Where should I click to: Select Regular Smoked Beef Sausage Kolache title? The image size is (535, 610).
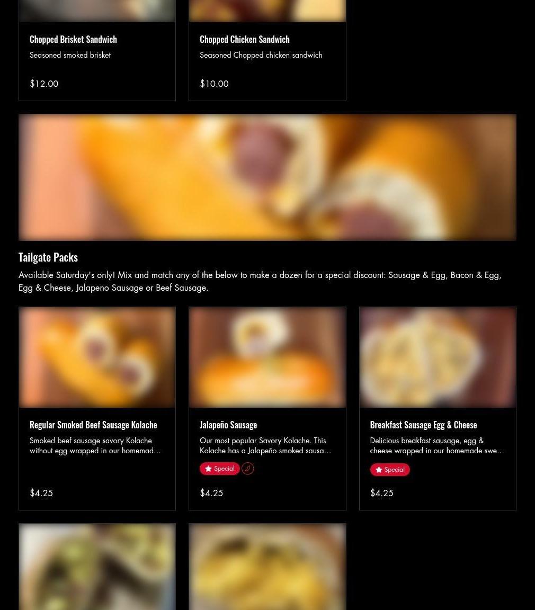93,425
